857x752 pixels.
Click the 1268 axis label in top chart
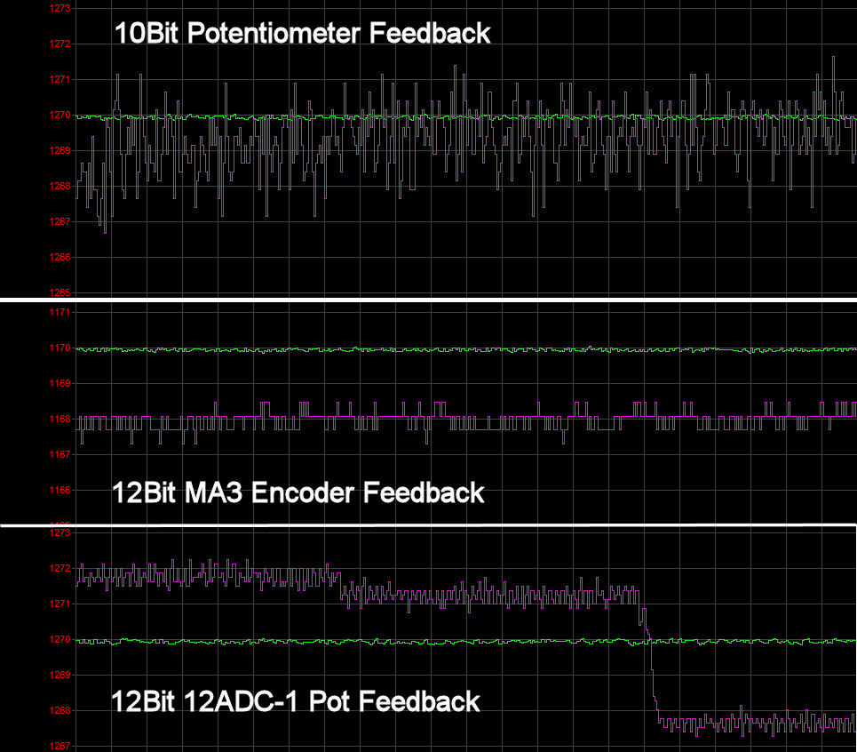[x=60, y=186]
